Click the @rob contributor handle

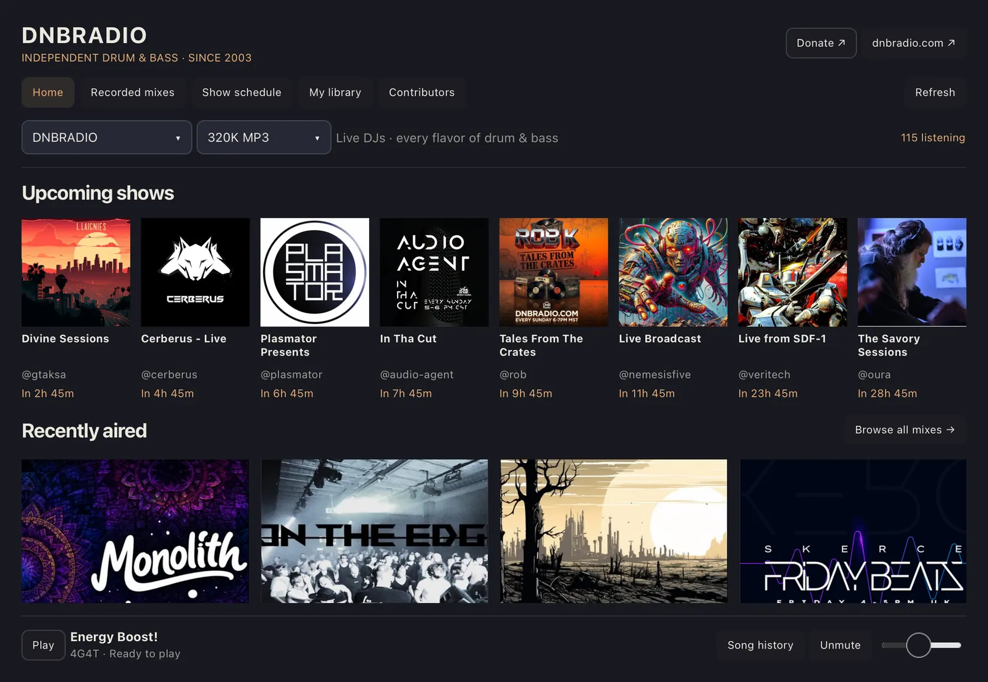click(x=513, y=375)
